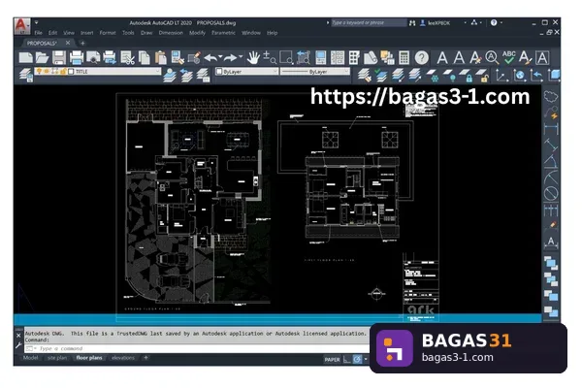Image resolution: width=582 pixels, height=388 pixels.
Task: Open the QuickCalc calculator icon
Action: point(404,57)
